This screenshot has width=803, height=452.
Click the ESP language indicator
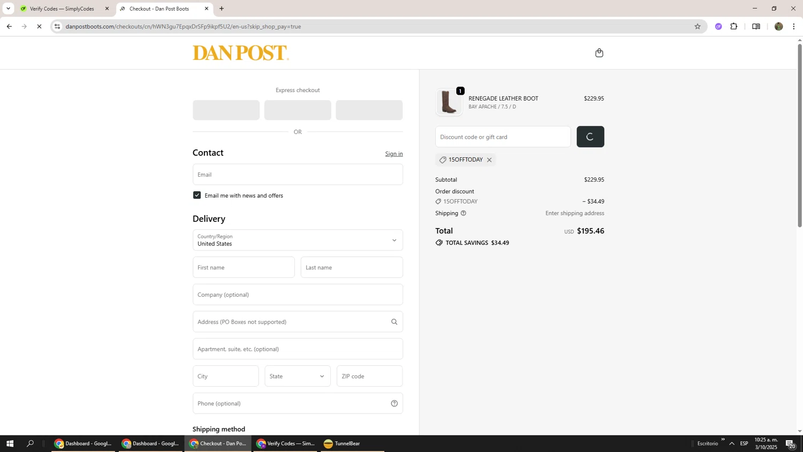(x=744, y=443)
